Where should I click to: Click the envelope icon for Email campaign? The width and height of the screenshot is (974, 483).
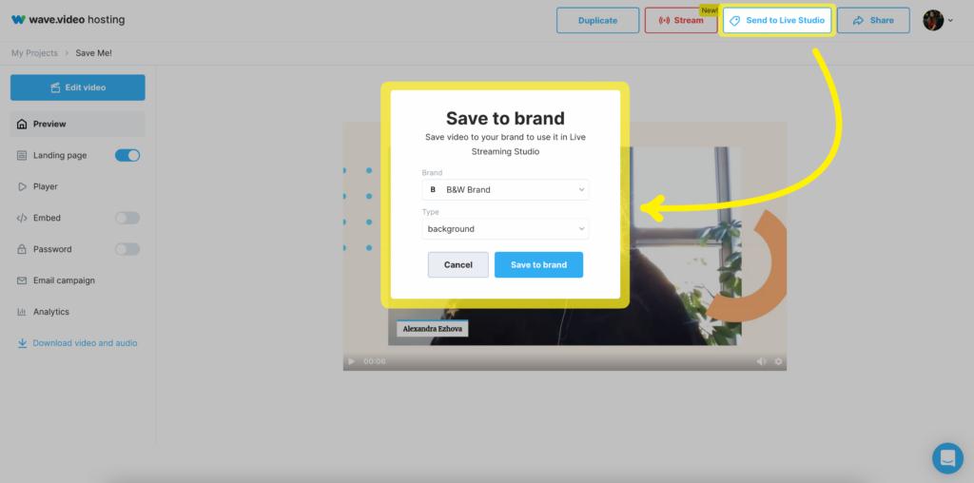point(22,280)
